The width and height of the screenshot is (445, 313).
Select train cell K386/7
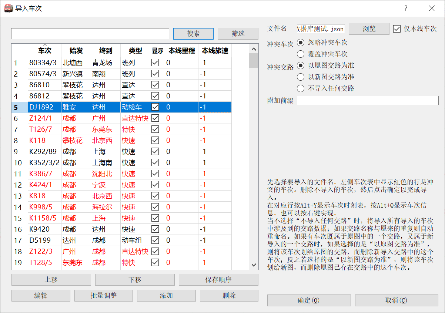point(45,174)
